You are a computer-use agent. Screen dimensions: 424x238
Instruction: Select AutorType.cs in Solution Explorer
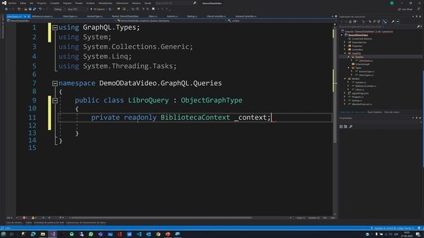click(366, 71)
